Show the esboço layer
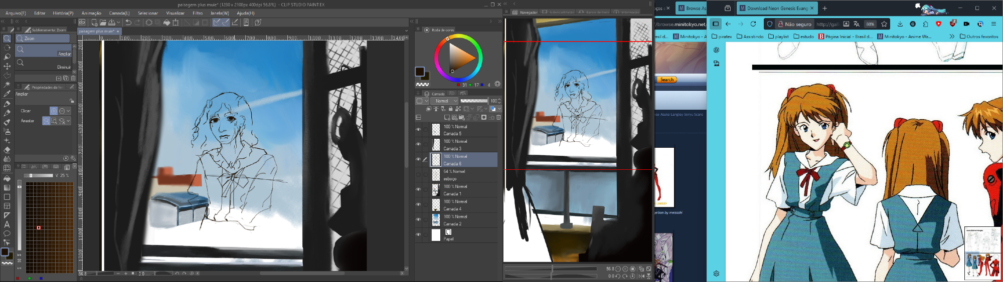The width and height of the screenshot is (1003, 282). pos(418,175)
